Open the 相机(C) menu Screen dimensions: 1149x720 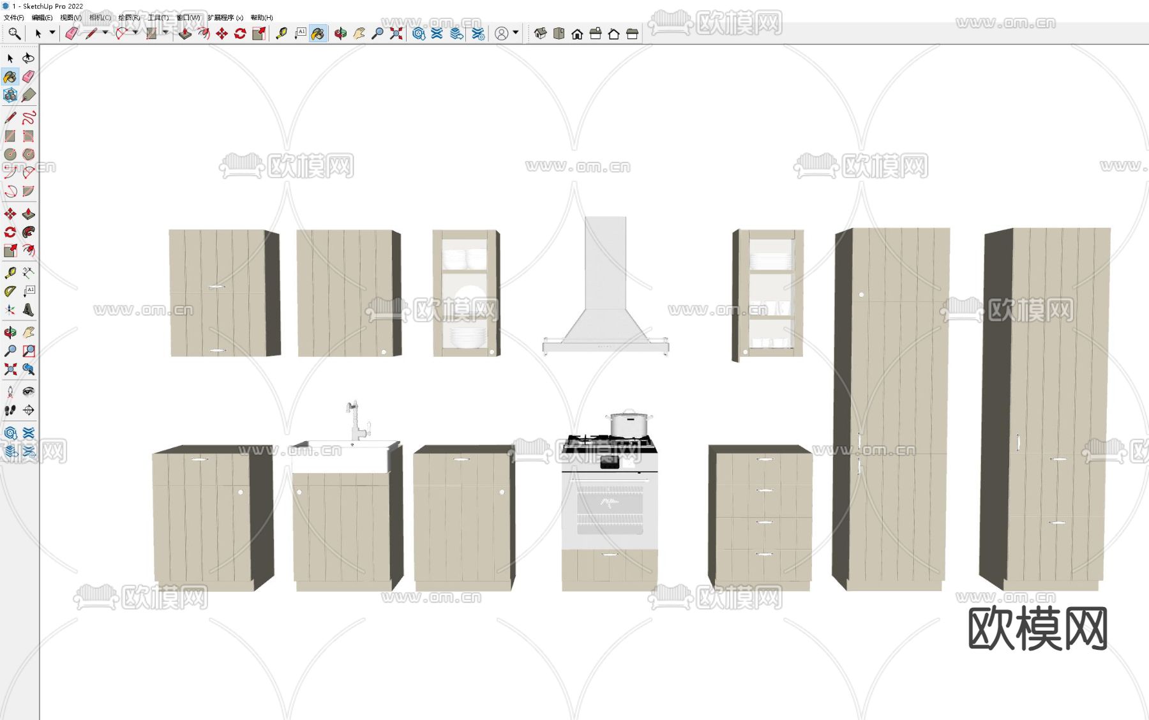point(100,18)
